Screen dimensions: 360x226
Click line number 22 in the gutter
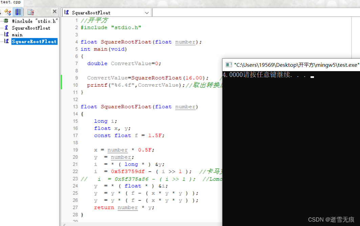[x=75, y=171]
